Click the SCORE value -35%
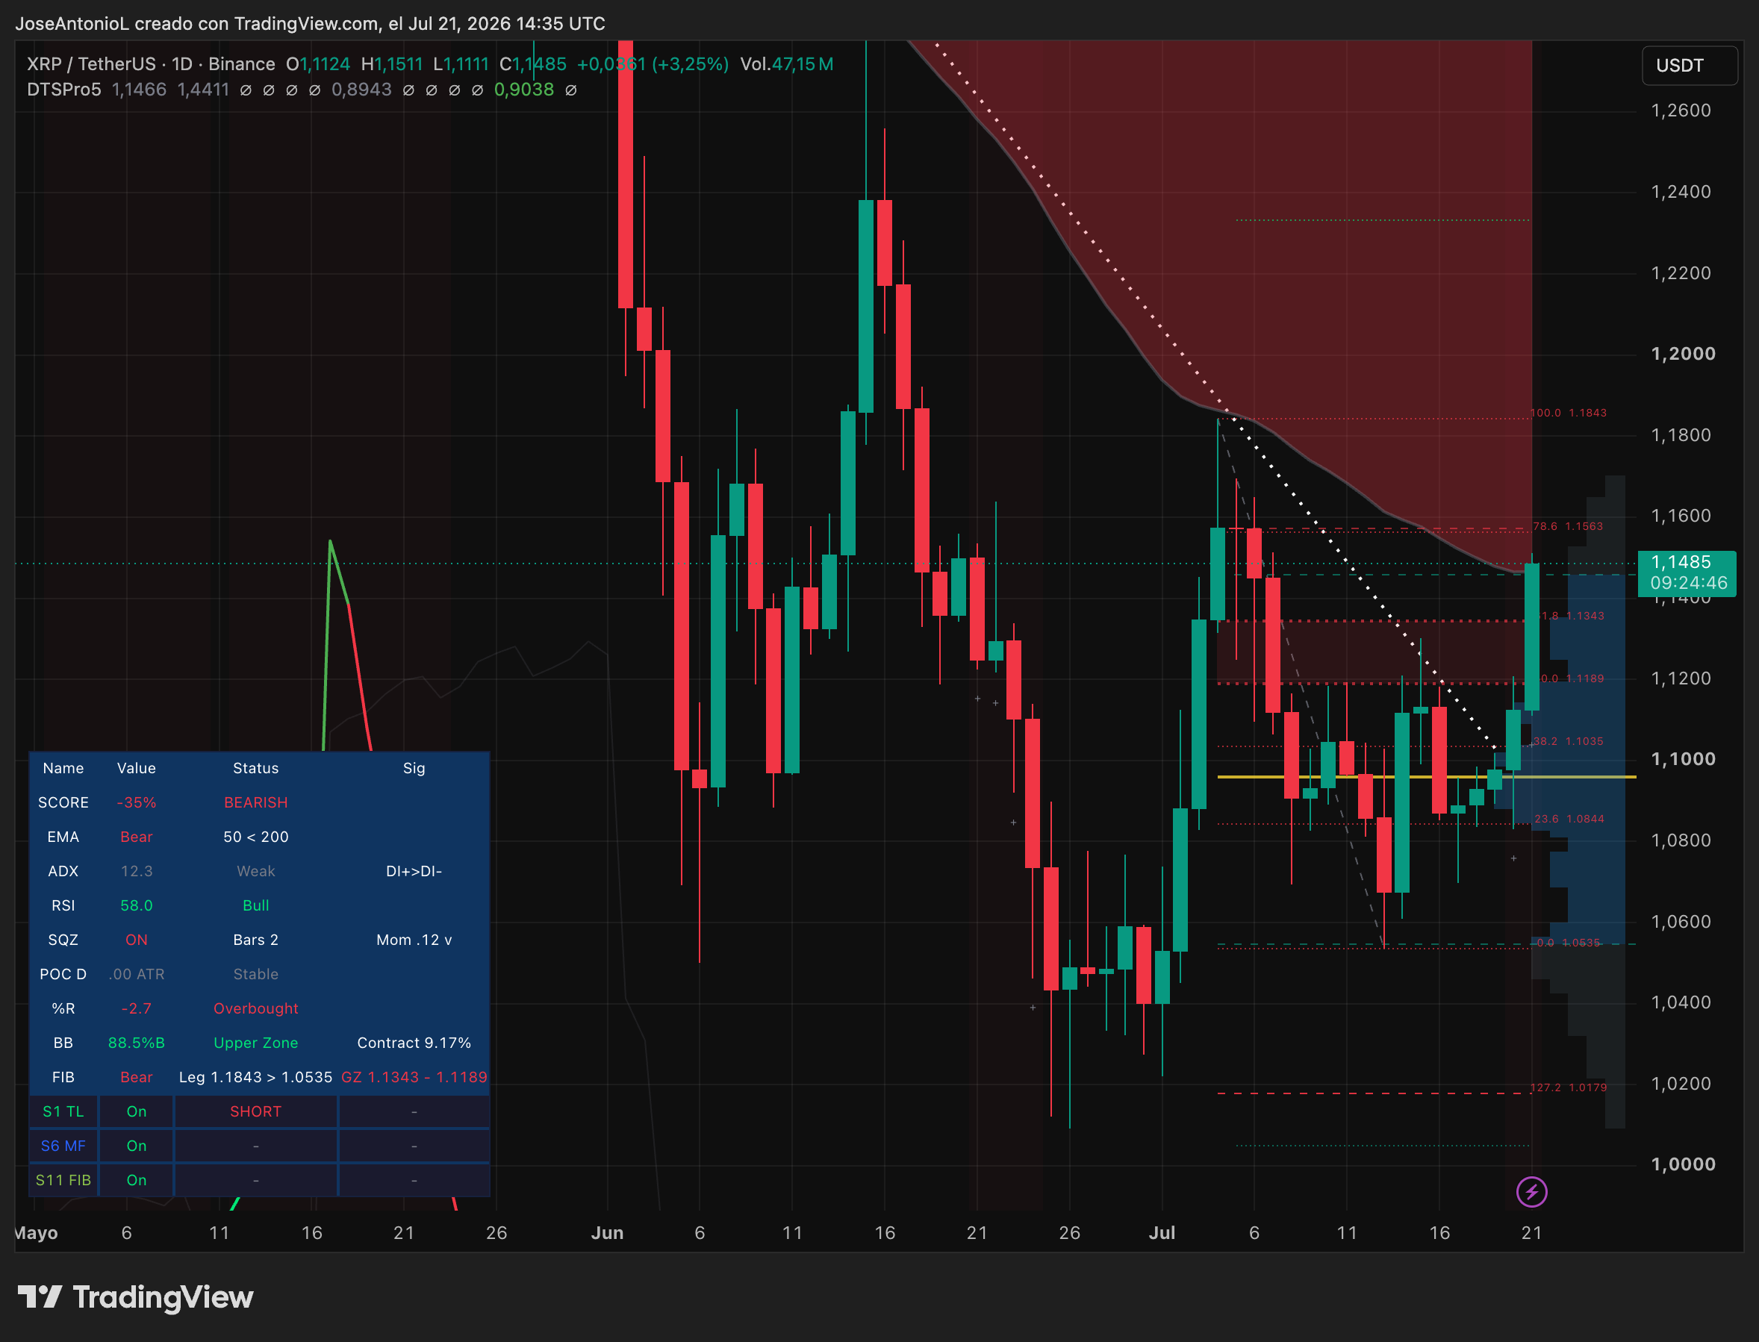Image resolution: width=1759 pixels, height=1342 pixels. pos(137,802)
